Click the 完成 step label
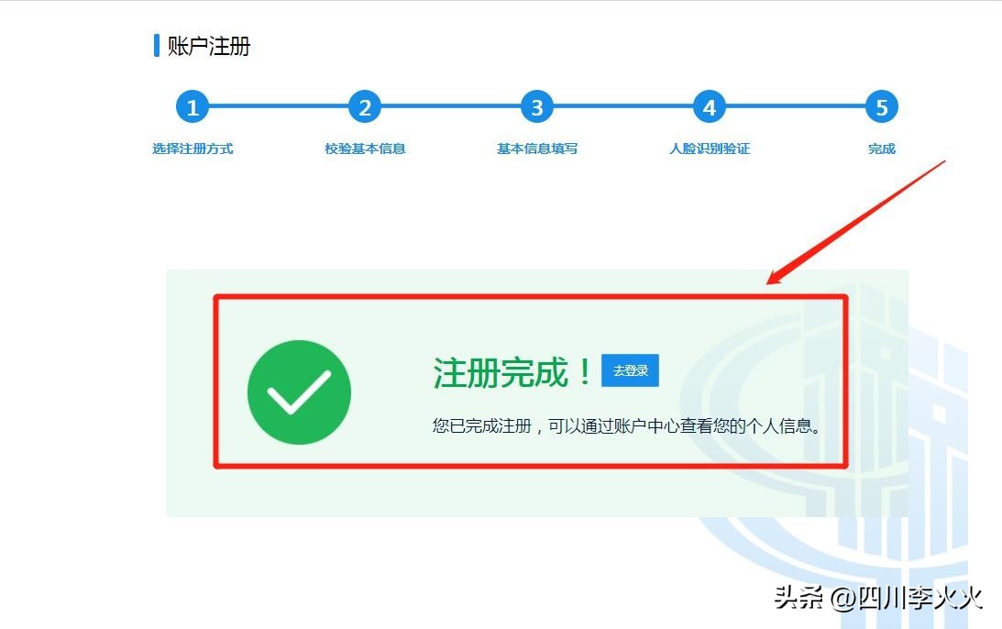This screenshot has width=1002, height=629. tap(881, 149)
